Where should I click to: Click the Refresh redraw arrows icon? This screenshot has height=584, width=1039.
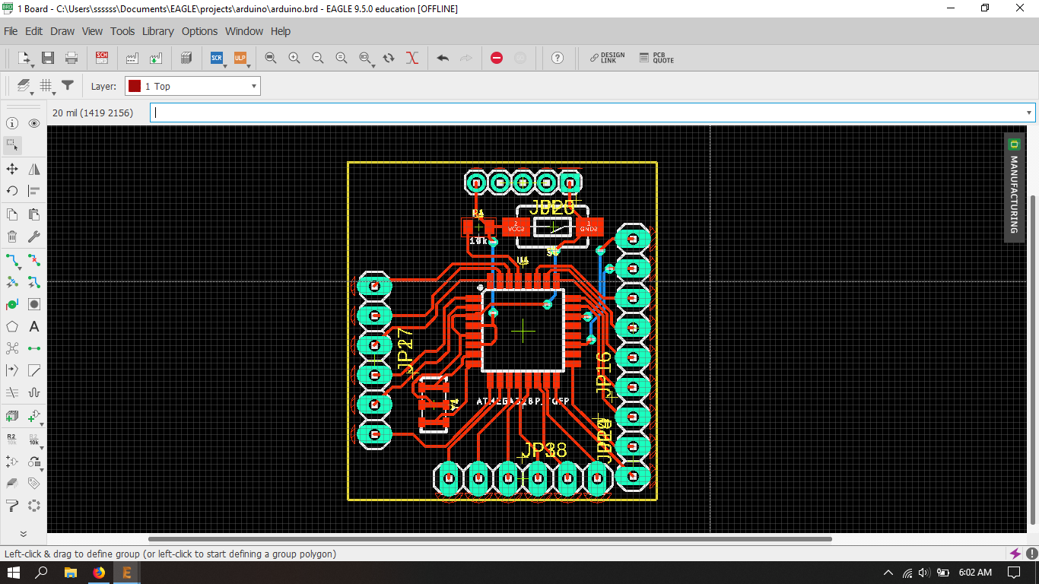pyautogui.click(x=389, y=58)
